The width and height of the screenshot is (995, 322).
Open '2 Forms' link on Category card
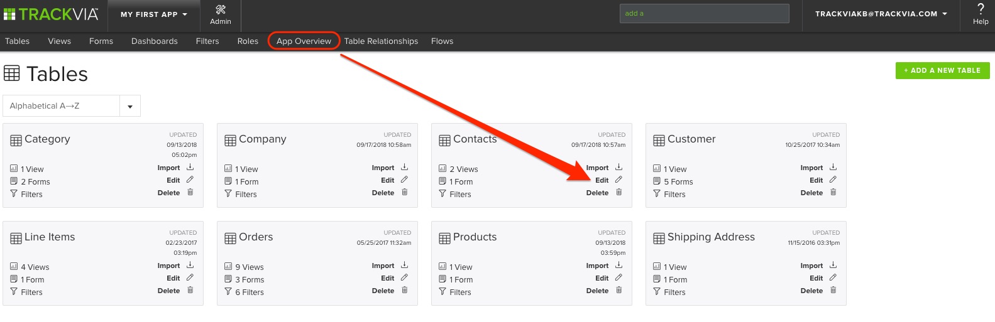(35, 182)
